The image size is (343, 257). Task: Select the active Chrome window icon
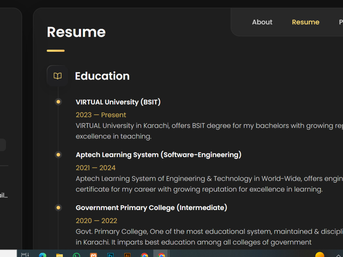[x=162, y=255]
